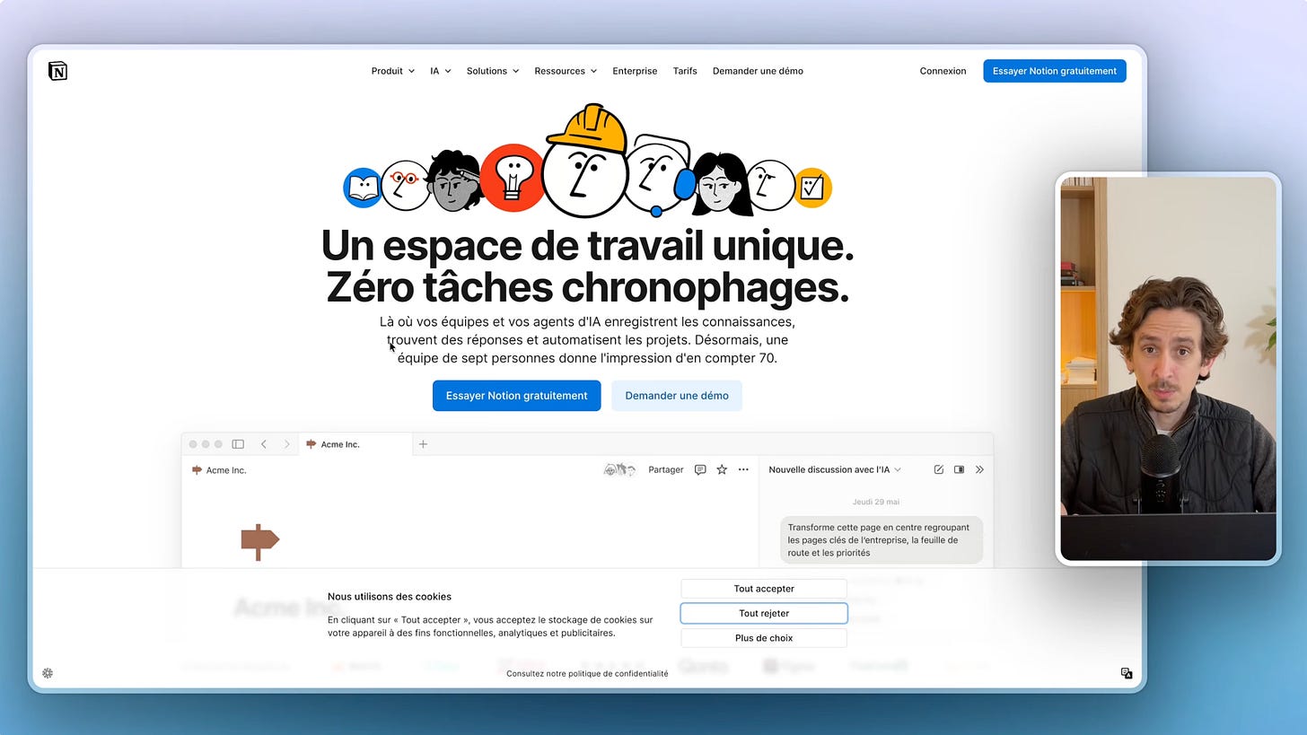Screen dimensions: 1307x735
Task: Click Partager to share the page
Action: [x=666, y=469]
